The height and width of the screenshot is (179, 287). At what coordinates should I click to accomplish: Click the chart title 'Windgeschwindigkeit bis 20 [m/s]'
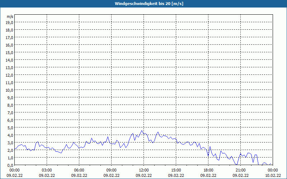[149, 4]
